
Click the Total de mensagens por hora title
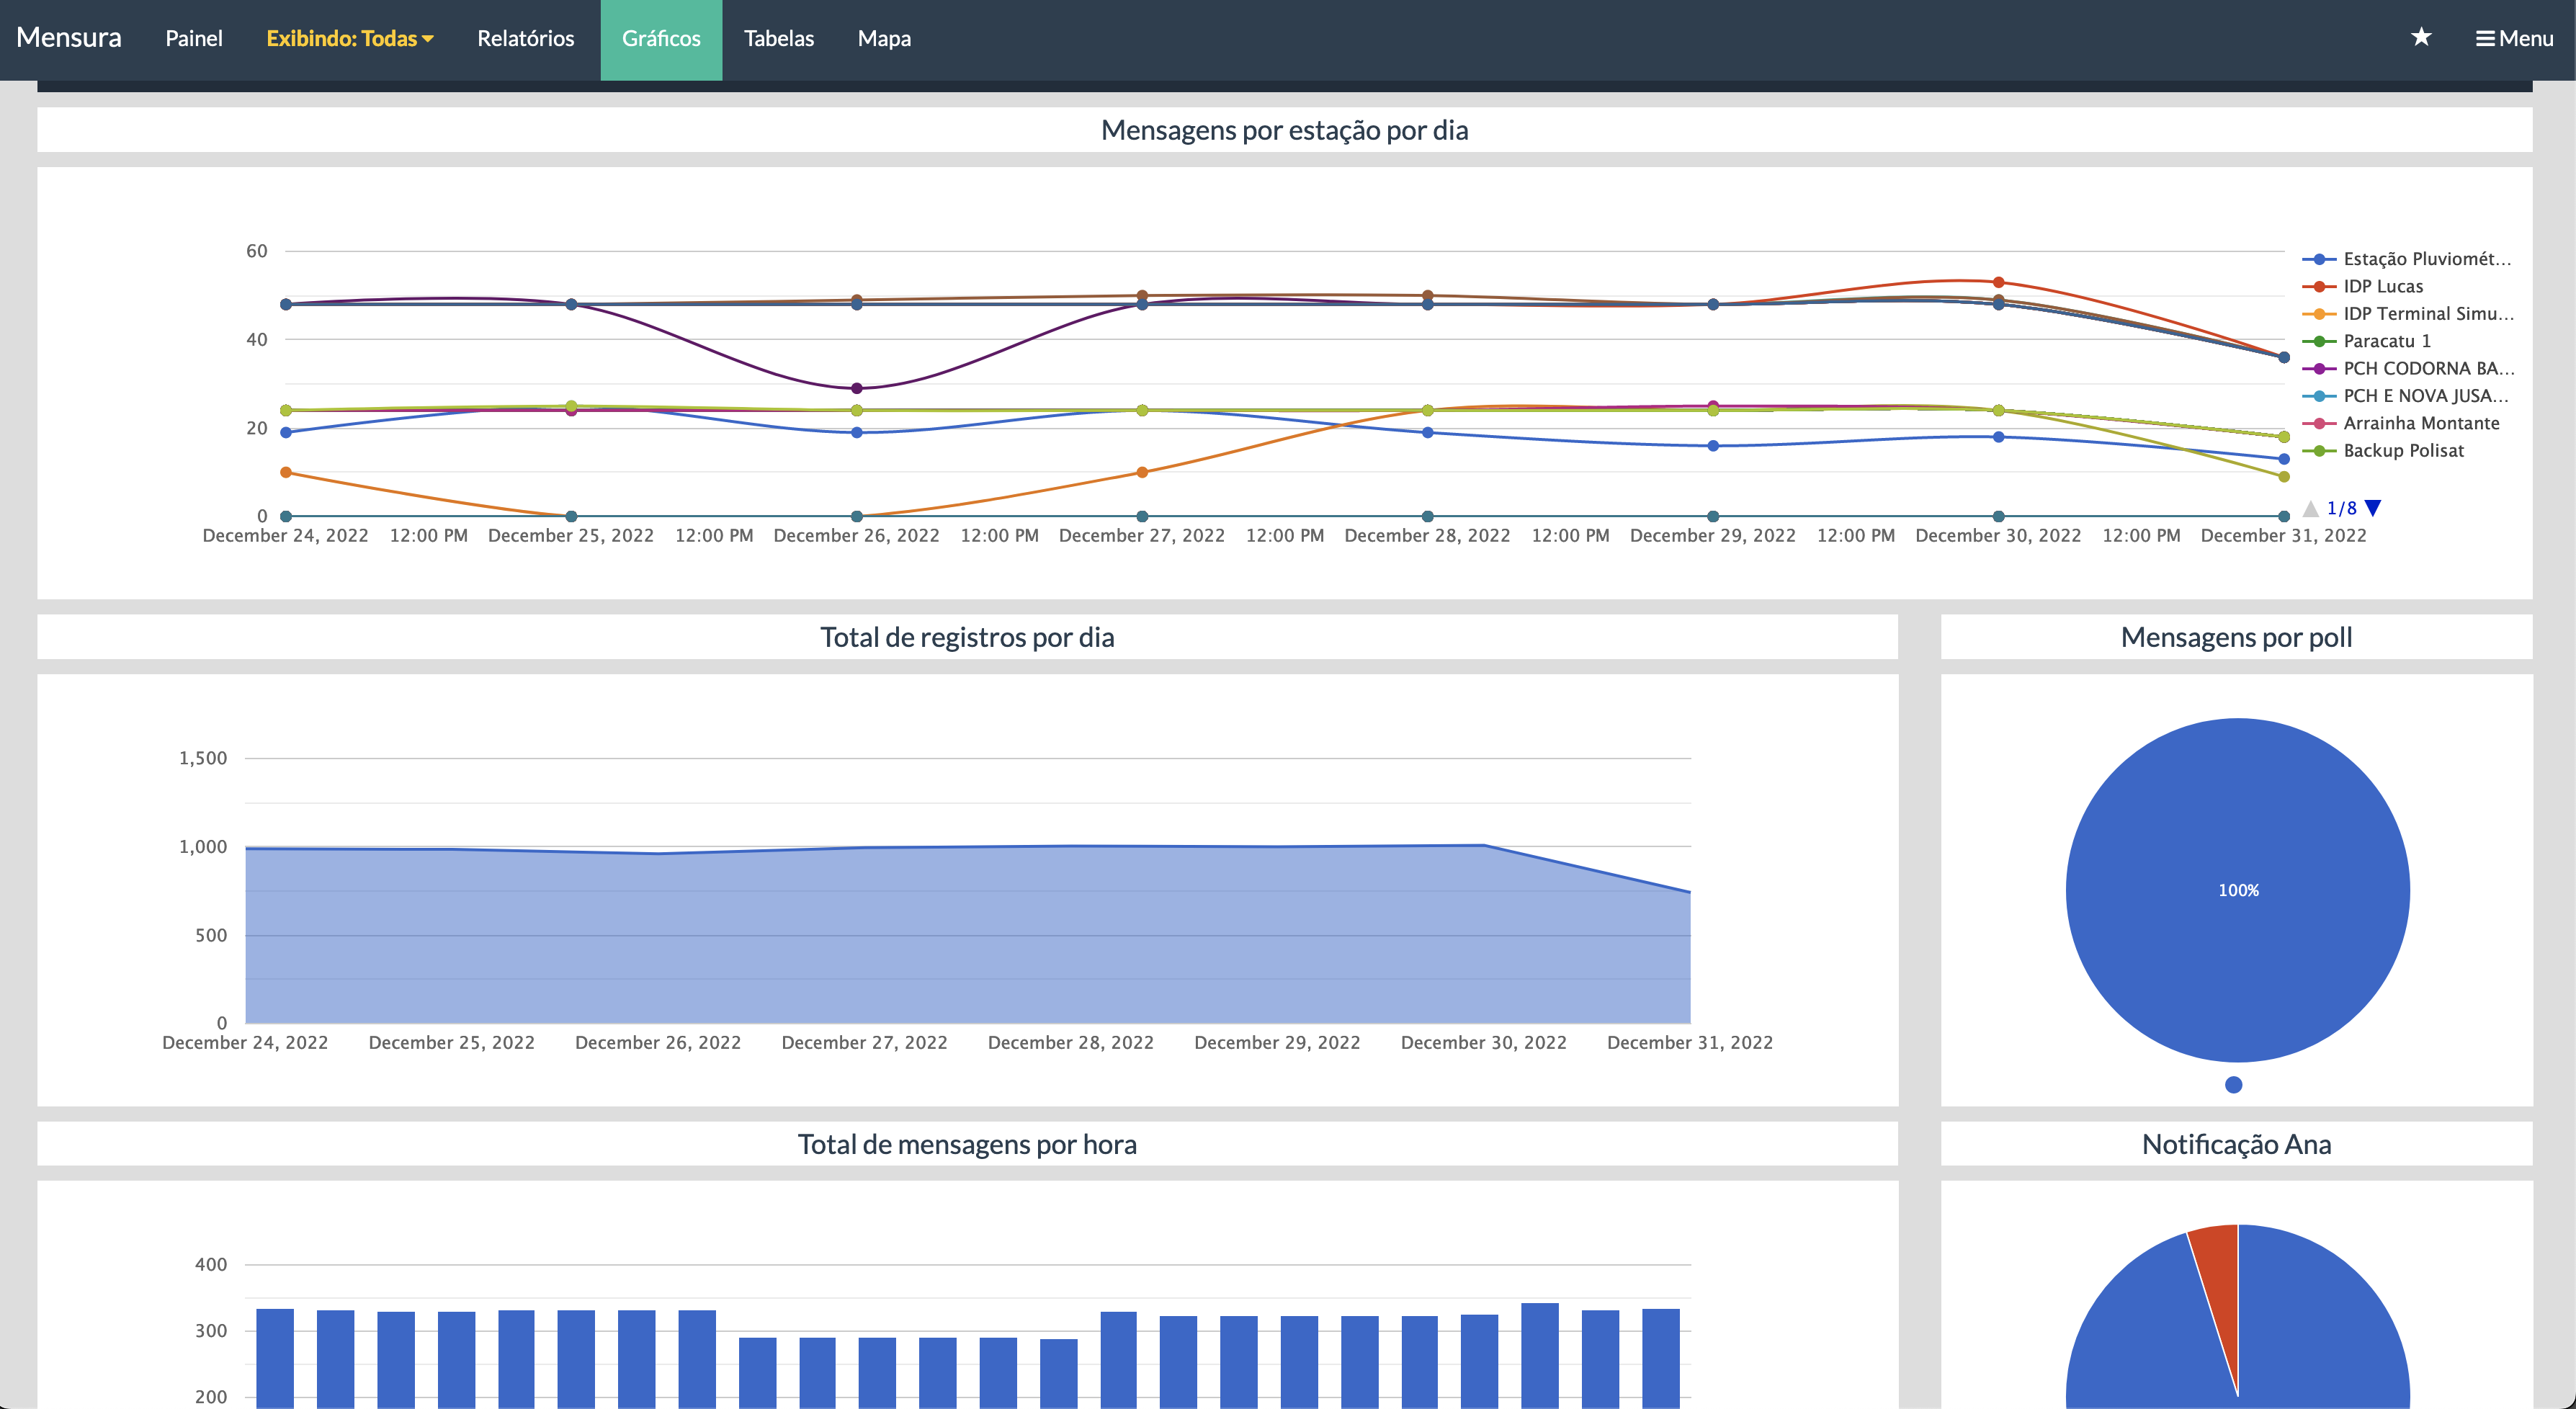[x=967, y=1144]
